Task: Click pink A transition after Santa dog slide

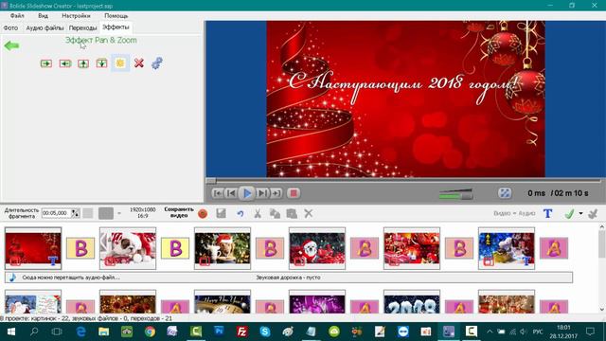Action: click(365, 248)
